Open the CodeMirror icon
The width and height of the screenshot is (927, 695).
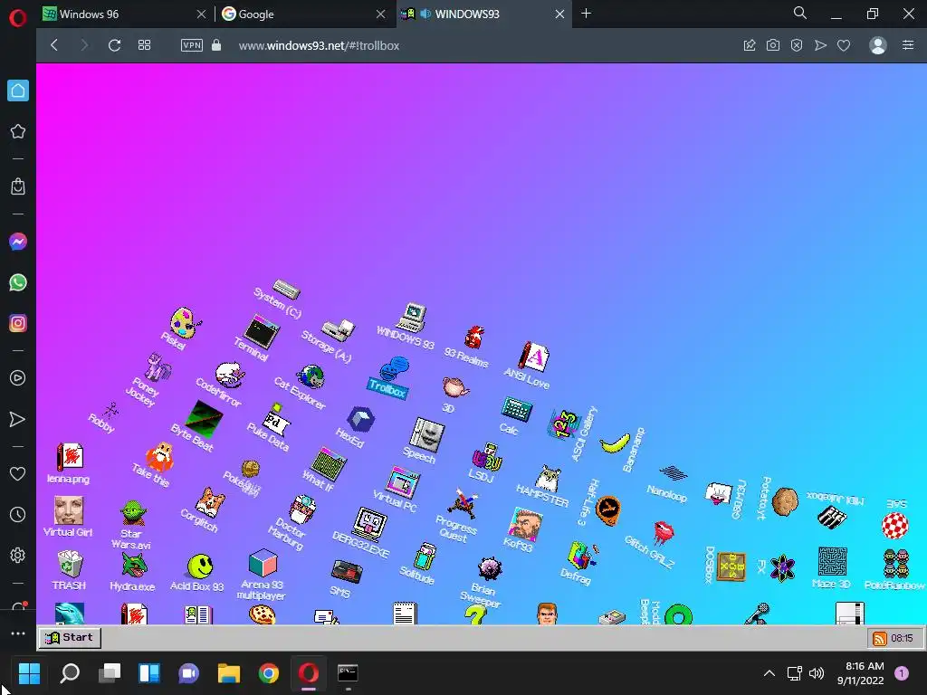pyautogui.click(x=230, y=374)
